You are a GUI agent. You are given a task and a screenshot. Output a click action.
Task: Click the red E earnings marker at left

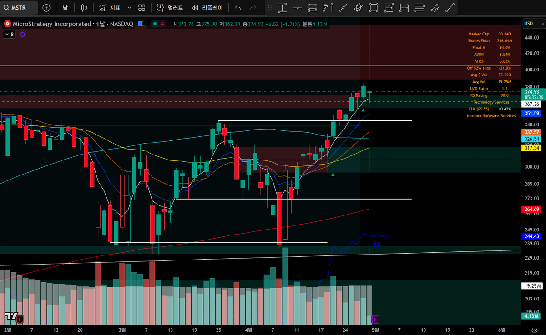coord(20,320)
